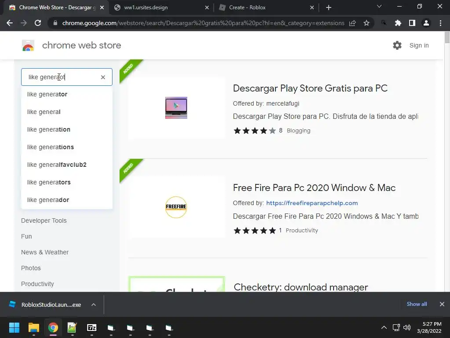The height and width of the screenshot is (338, 450).
Task: Open Descargar Play Store Gratis para PC
Action: click(310, 88)
